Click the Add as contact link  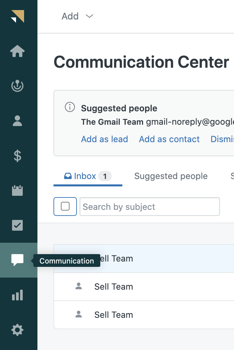169,139
